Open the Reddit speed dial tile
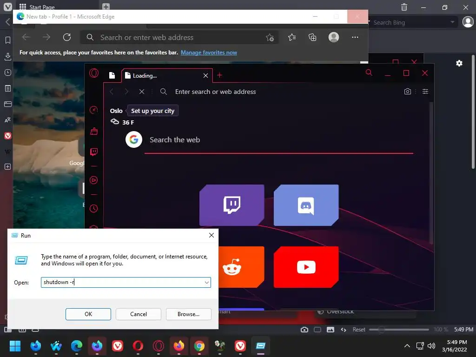Image resolution: width=476 pixels, height=357 pixels. point(241,267)
